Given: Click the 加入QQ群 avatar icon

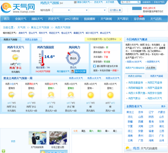Looking at the screenshot, I should point(73,71).
